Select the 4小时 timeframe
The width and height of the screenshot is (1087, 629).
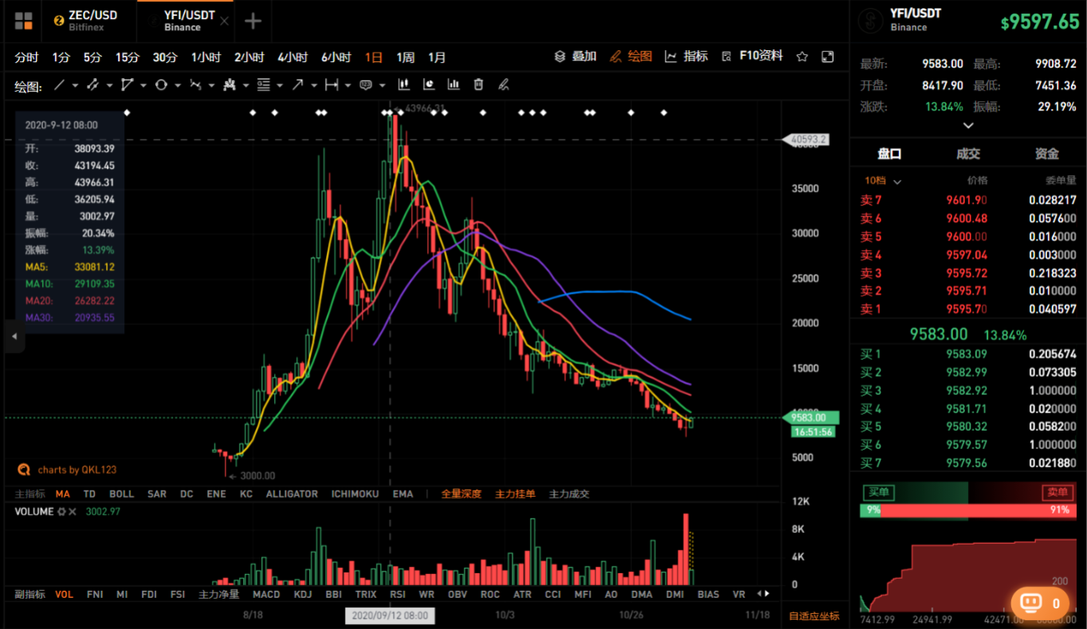point(292,57)
